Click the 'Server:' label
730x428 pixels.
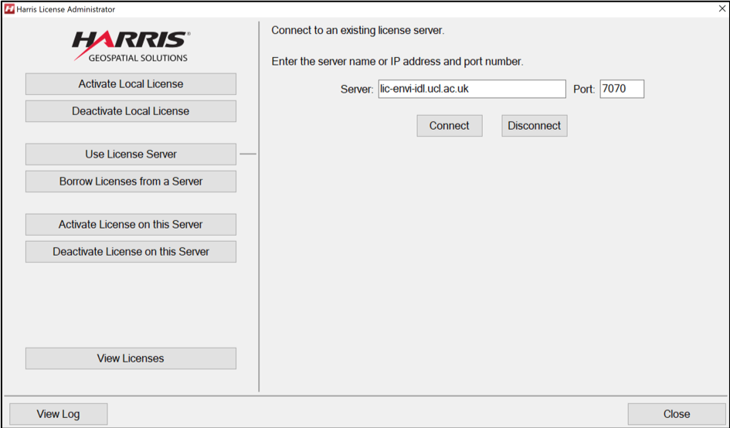357,90
